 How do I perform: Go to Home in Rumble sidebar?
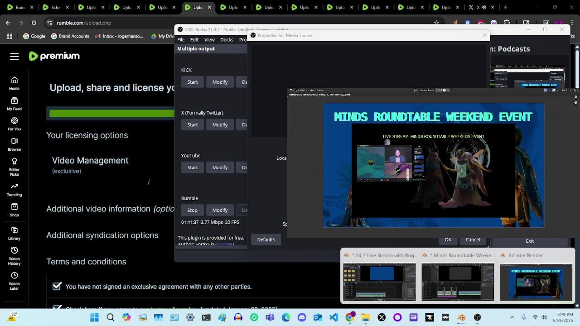pos(14,83)
